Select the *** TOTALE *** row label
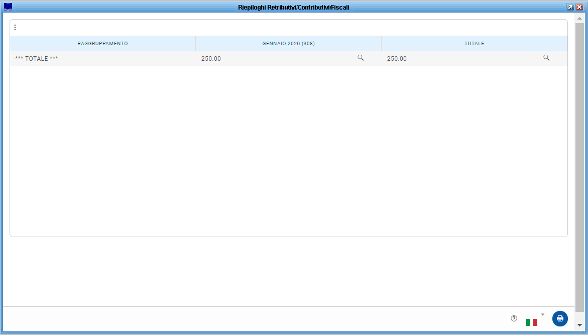 tap(36, 59)
